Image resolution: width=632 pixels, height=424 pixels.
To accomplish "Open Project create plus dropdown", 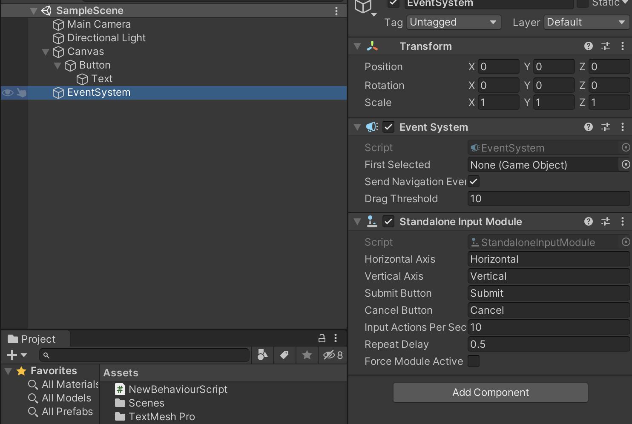I will (17, 355).
